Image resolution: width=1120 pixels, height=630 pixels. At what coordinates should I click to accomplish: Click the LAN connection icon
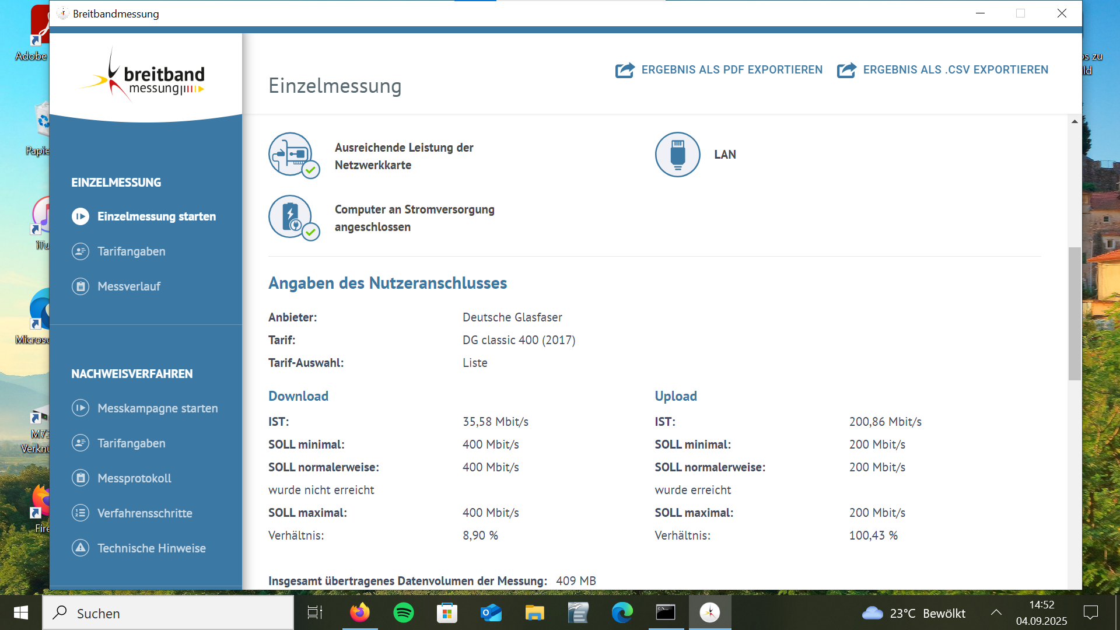[677, 155]
